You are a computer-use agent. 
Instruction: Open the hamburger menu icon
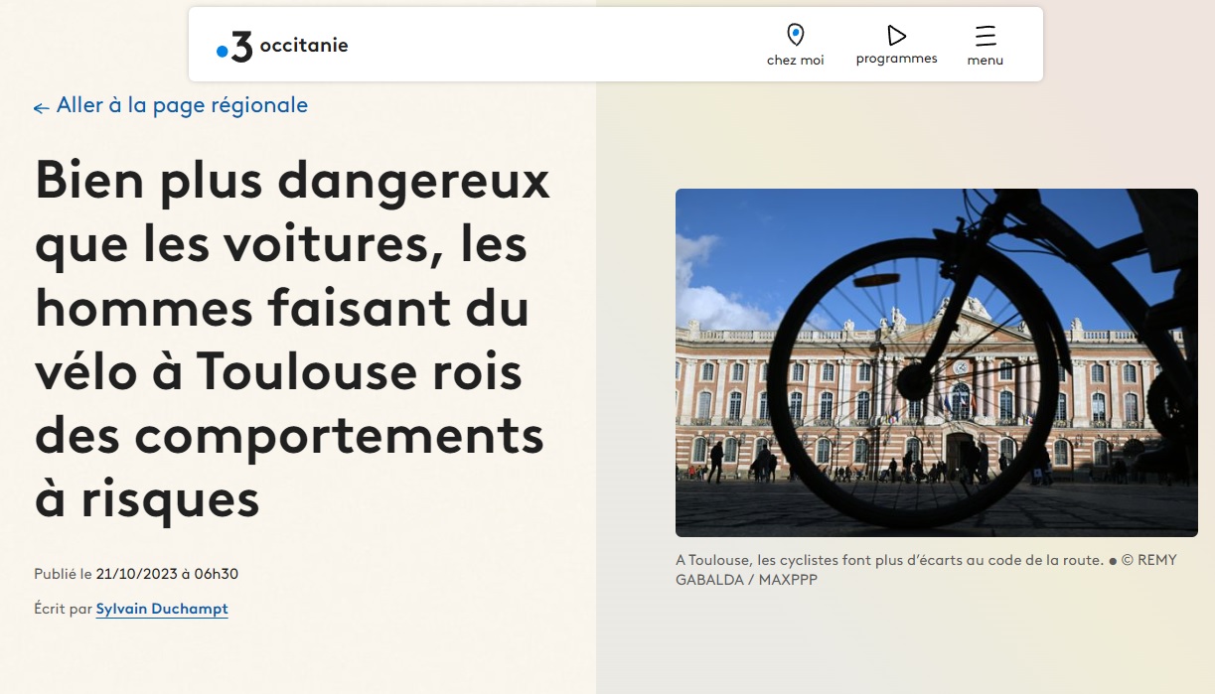tap(985, 37)
